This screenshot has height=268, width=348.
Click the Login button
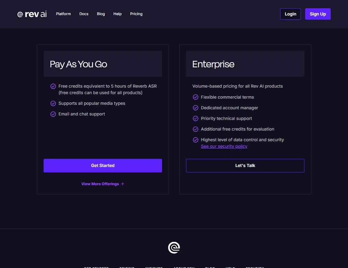click(x=291, y=14)
